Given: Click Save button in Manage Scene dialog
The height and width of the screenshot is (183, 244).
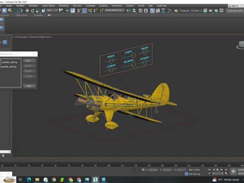Looking at the screenshot, I should pos(29,60).
